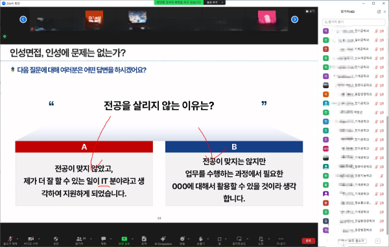The height and width of the screenshot is (247, 389).
Task: Select the 공공행정학과 participant row
Action: pyautogui.click(x=353, y=230)
